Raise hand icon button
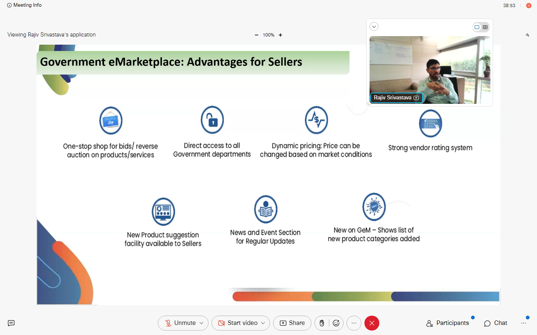Image resolution: width=537 pixels, height=335 pixels. [x=322, y=323]
